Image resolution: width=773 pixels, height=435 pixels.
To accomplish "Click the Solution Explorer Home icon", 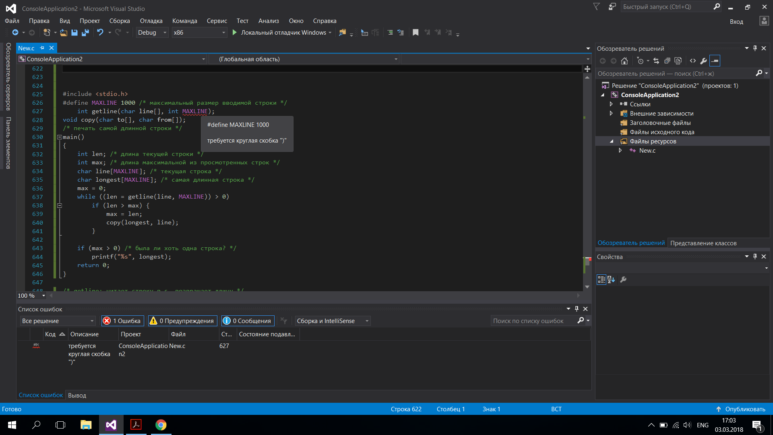I will [x=624, y=61].
